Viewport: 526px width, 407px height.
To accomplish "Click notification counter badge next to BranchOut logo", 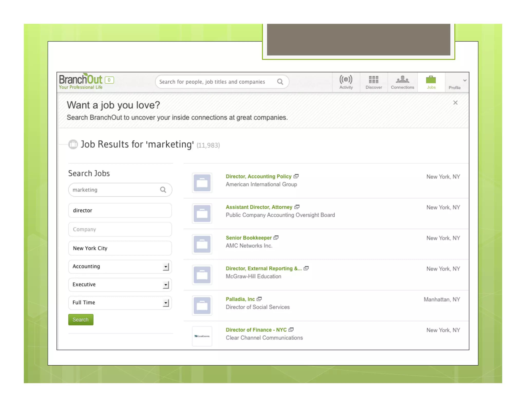I will point(109,80).
